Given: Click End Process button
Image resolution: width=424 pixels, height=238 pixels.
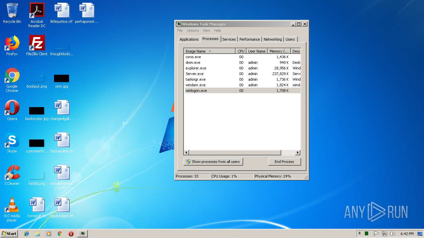Looking at the screenshot, I should tap(284, 162).
